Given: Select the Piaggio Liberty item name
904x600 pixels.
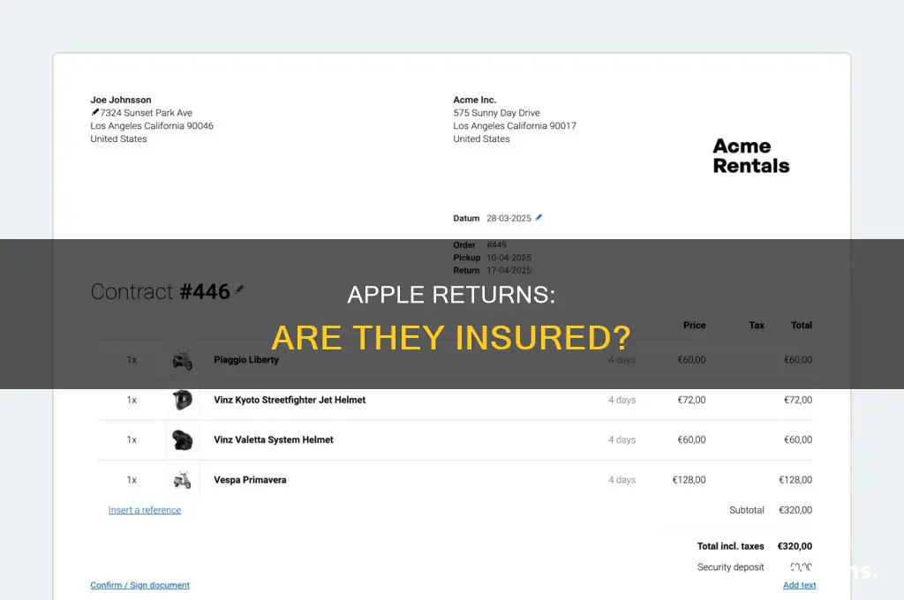Looking at the screenshot, I should [246, 360].
